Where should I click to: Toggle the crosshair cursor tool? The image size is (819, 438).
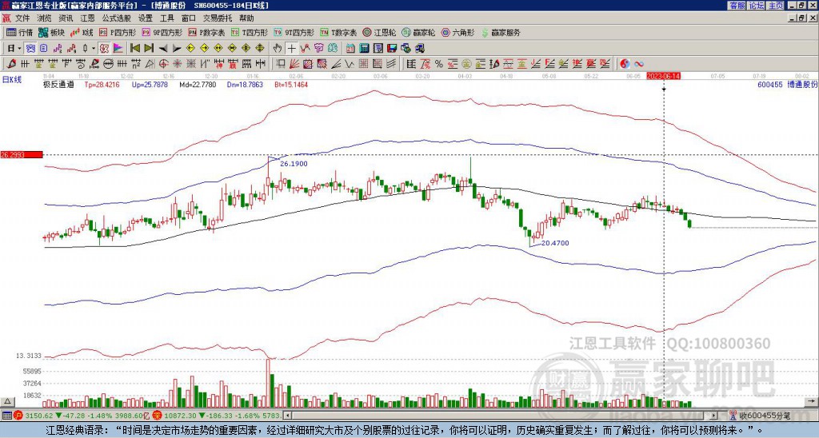point(291,49)
